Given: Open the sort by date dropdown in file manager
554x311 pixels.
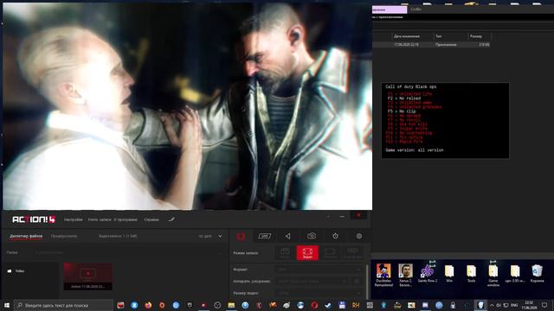Looking at the screenshot, I should 210,236.
